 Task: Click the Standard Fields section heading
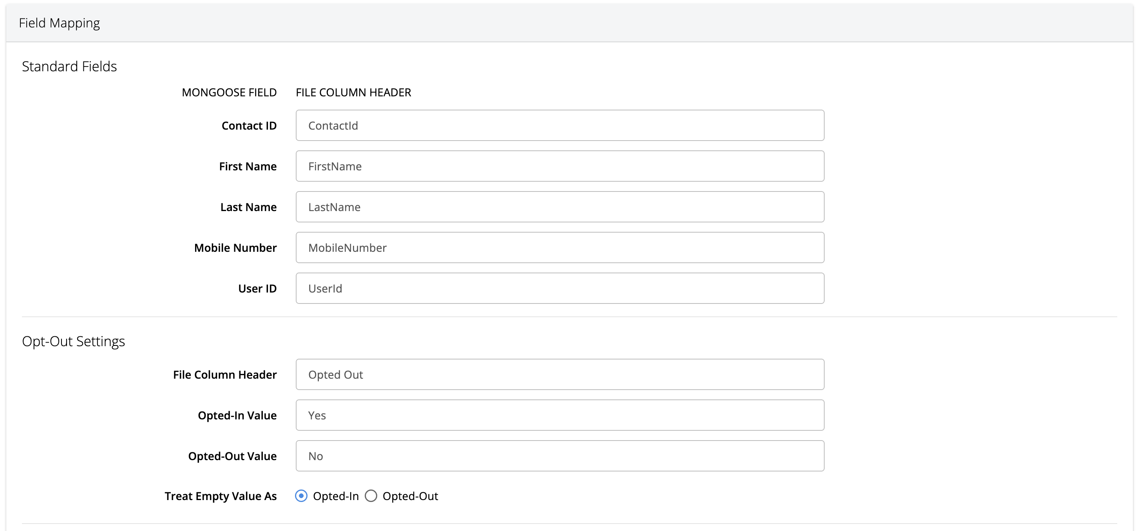[69, 67]
